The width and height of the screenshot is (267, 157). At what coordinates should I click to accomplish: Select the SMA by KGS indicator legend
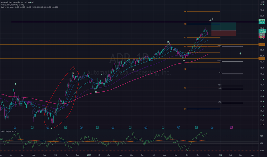point(30,7)
